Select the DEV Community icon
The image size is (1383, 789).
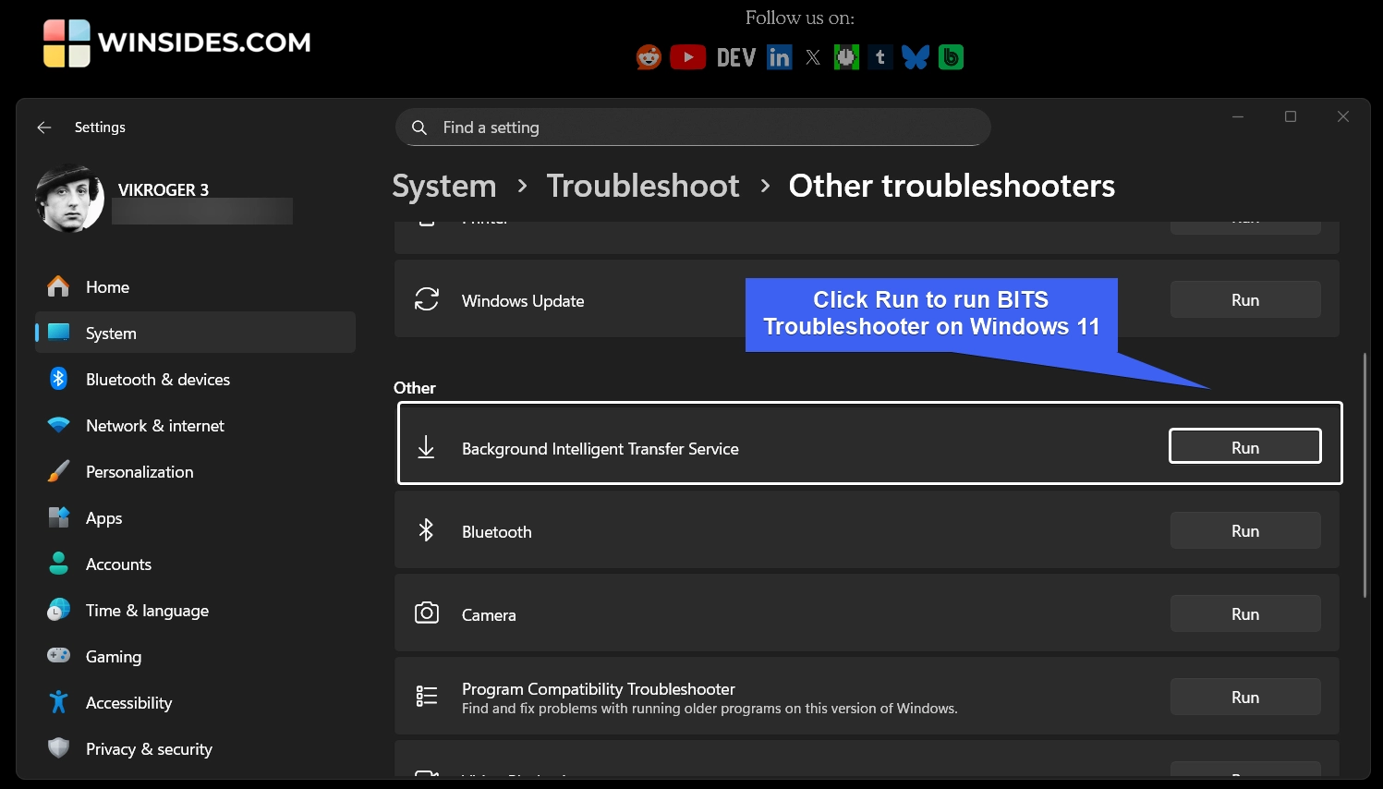[734, 56]
